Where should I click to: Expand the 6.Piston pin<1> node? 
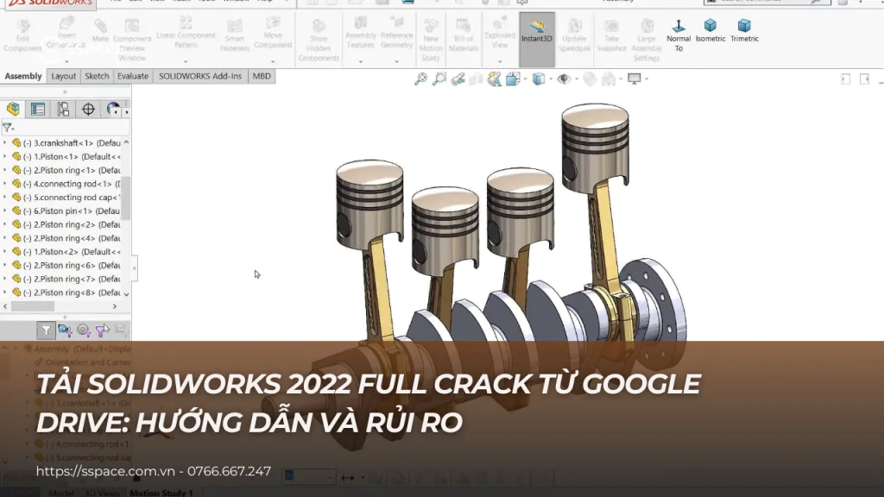point(5,211)
